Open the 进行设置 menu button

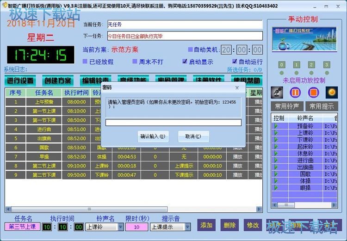coord(20,80)
